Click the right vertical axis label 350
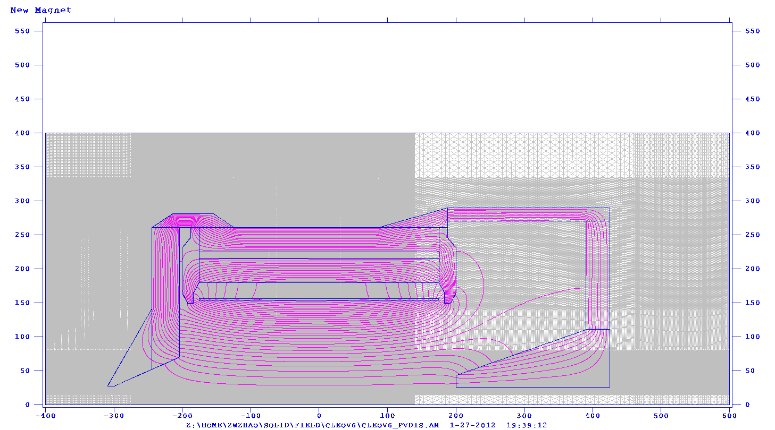Viewport: 775px width, 430px height. (752, 167)
